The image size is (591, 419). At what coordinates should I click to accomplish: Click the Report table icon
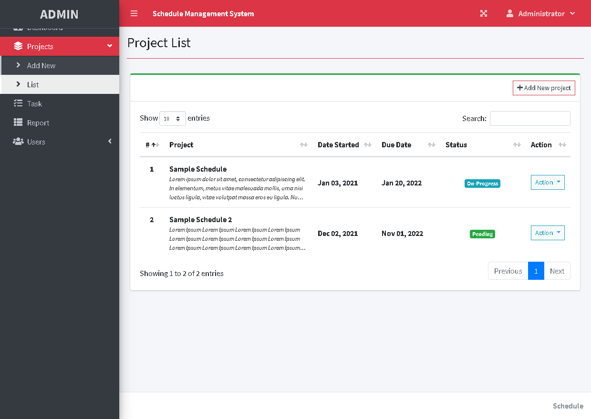point(18,123)
